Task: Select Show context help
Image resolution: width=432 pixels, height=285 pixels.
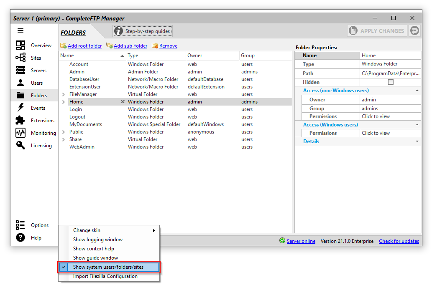Action: tap(109, 249)
